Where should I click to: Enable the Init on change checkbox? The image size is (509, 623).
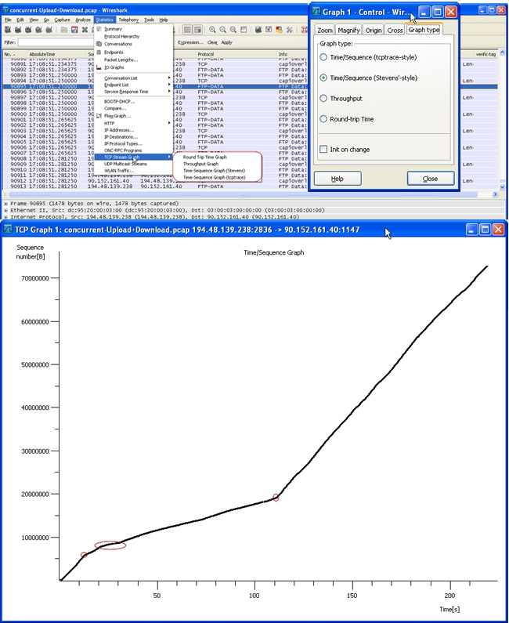(323, 149)
